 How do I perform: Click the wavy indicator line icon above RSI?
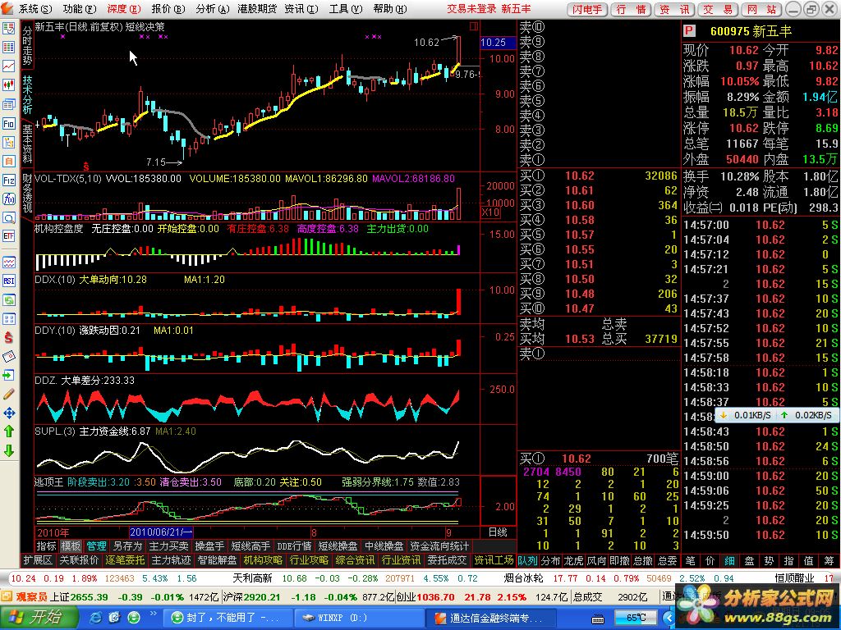8,262
